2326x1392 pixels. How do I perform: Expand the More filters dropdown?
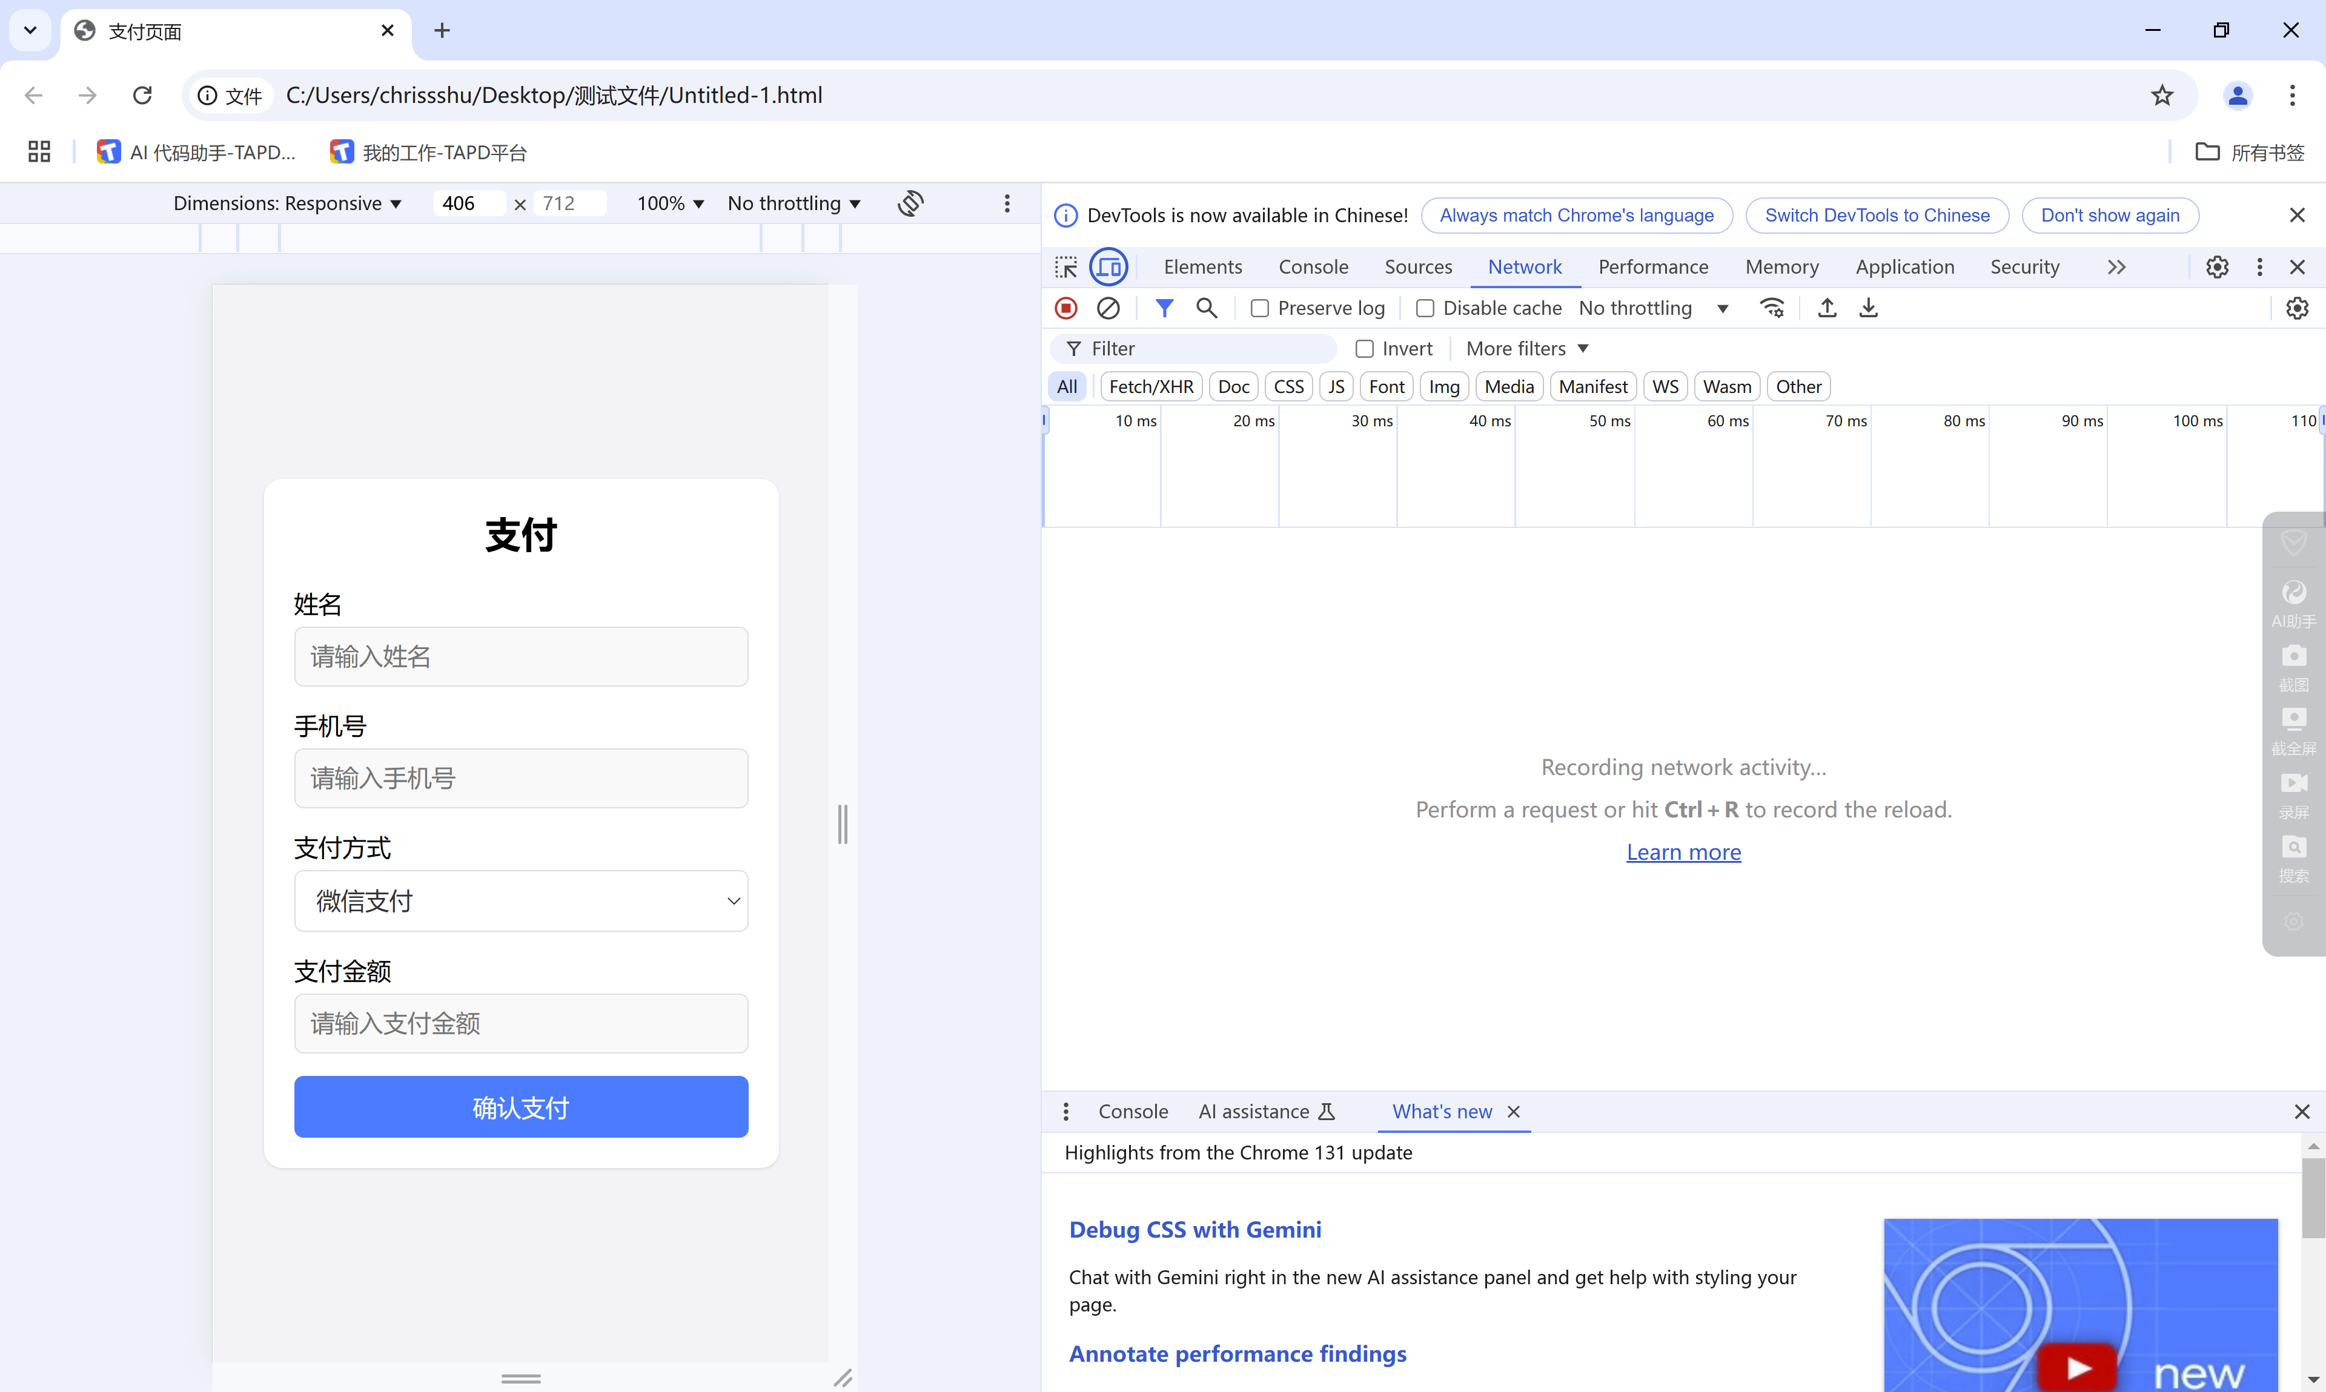1526,349
